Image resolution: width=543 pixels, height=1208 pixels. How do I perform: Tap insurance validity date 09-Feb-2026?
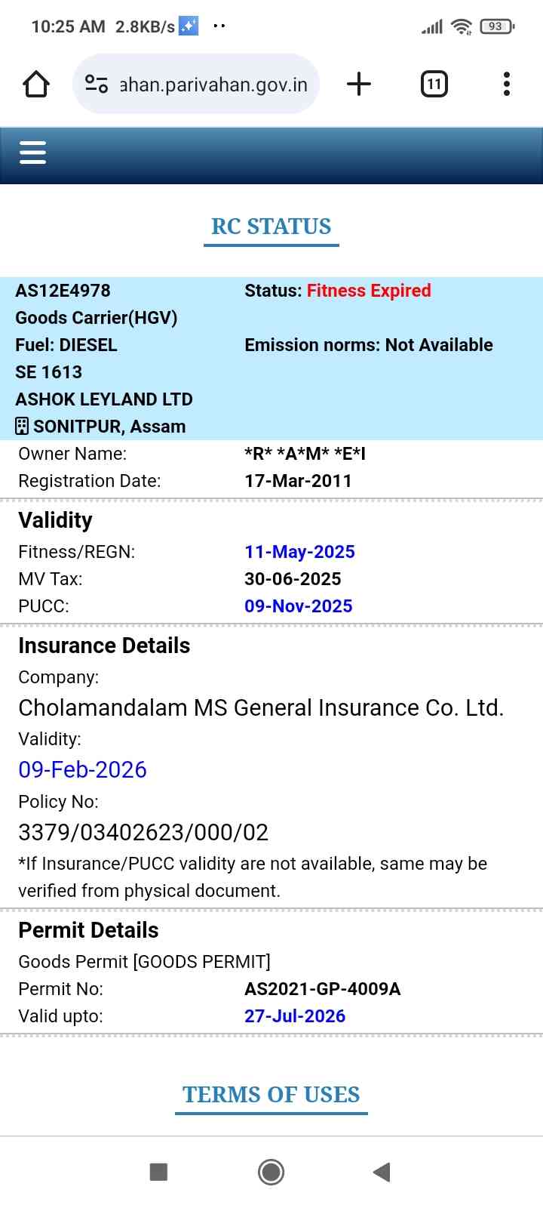click(x=83, y=769)
